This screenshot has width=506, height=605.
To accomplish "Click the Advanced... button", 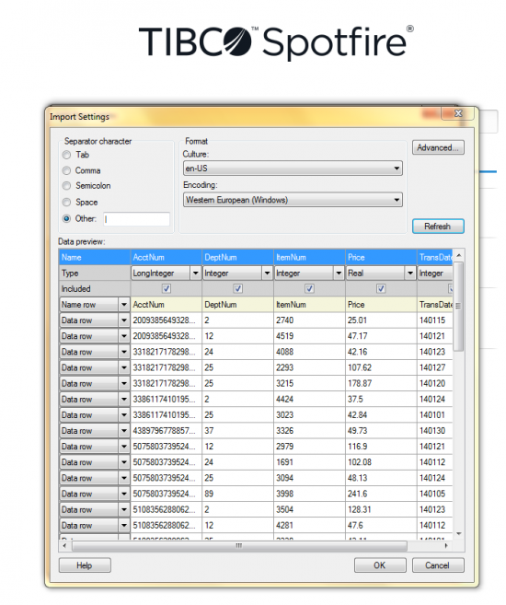I will [x=438, y=147].
